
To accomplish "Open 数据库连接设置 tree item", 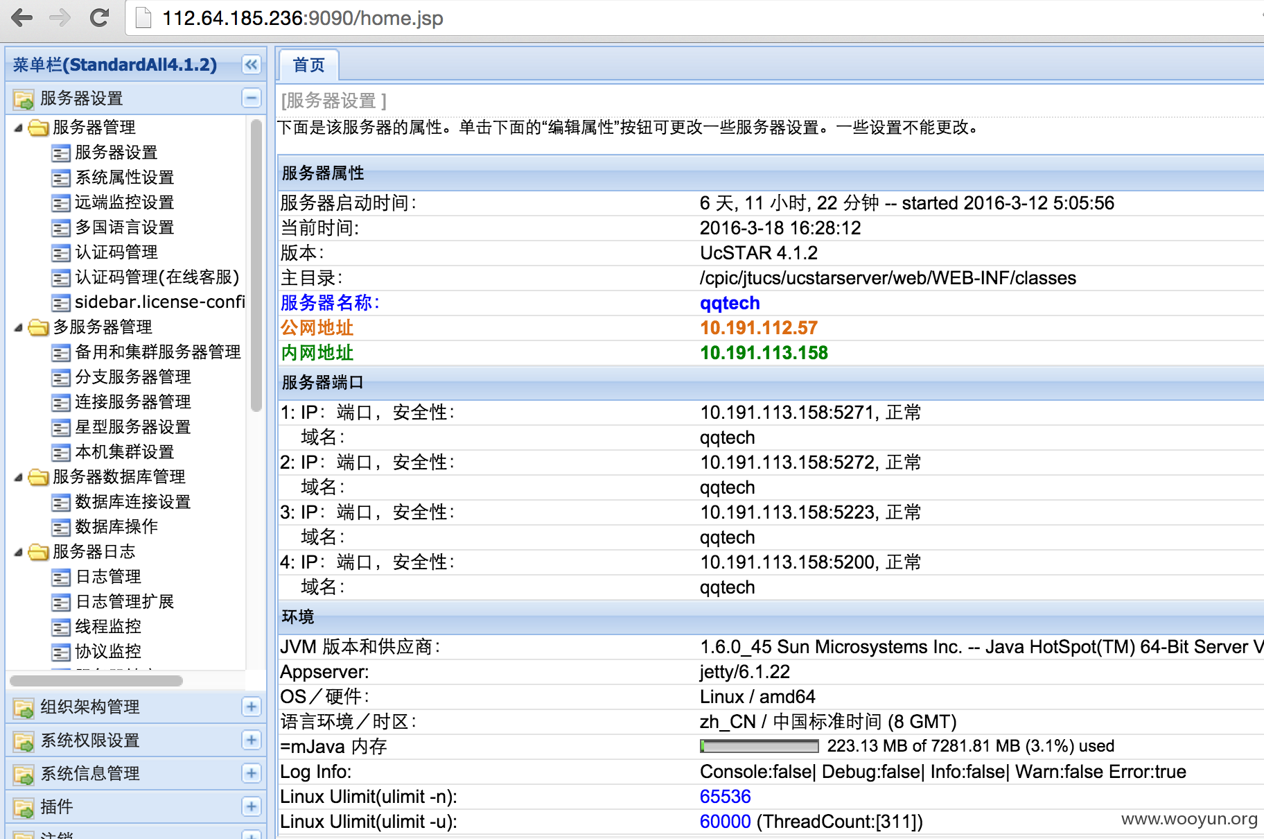I will (133, 502).
